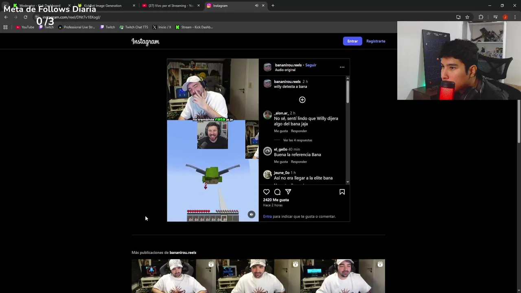Screen dimensions: 521x293
Task: Expand Ver las 4 respuestas
Action: (298, 140)
